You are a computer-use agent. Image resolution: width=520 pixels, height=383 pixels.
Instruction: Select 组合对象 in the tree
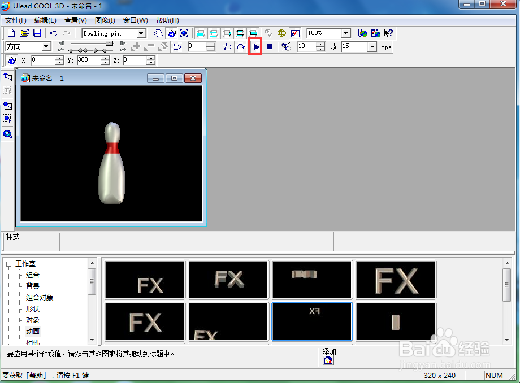(x=40, y=298)
